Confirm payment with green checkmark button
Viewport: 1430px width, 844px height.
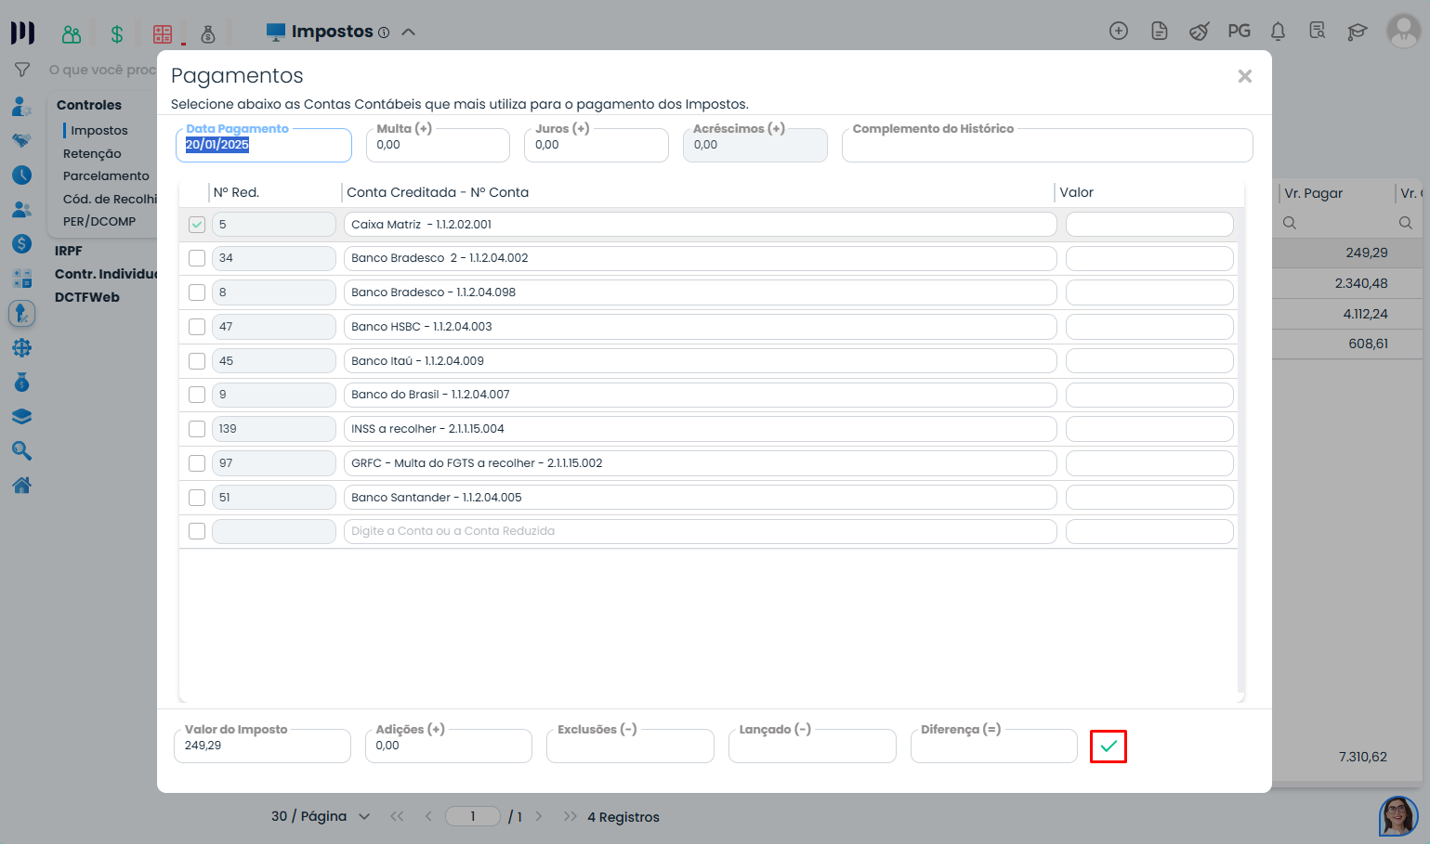click(1108, 747)
